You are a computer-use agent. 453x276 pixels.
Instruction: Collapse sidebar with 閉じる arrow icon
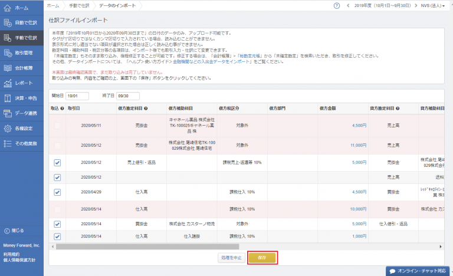pos(6,231)
